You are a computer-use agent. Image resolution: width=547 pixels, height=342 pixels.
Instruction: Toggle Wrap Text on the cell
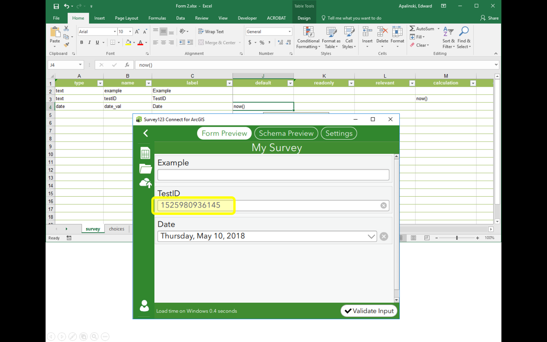pos(211,31)
